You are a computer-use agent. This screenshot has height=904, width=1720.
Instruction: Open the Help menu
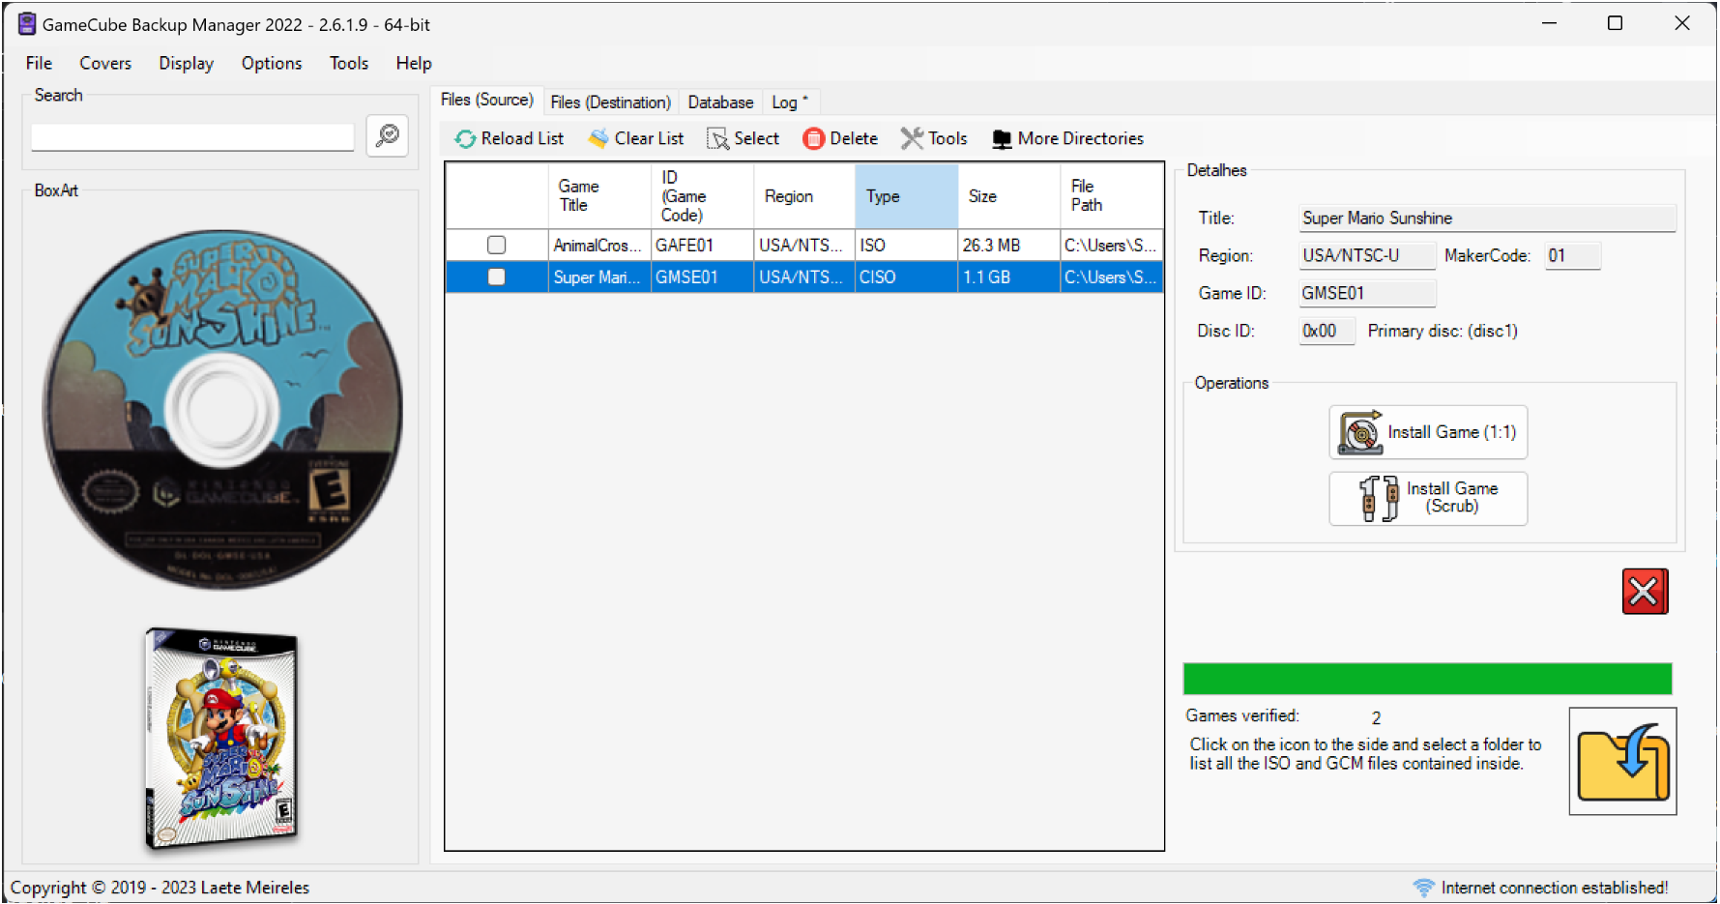(414, 63)
